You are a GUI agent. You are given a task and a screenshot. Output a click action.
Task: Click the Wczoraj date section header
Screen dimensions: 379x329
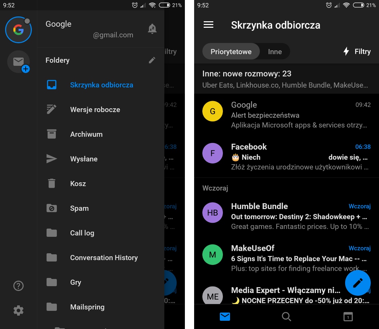pos(215,188)
